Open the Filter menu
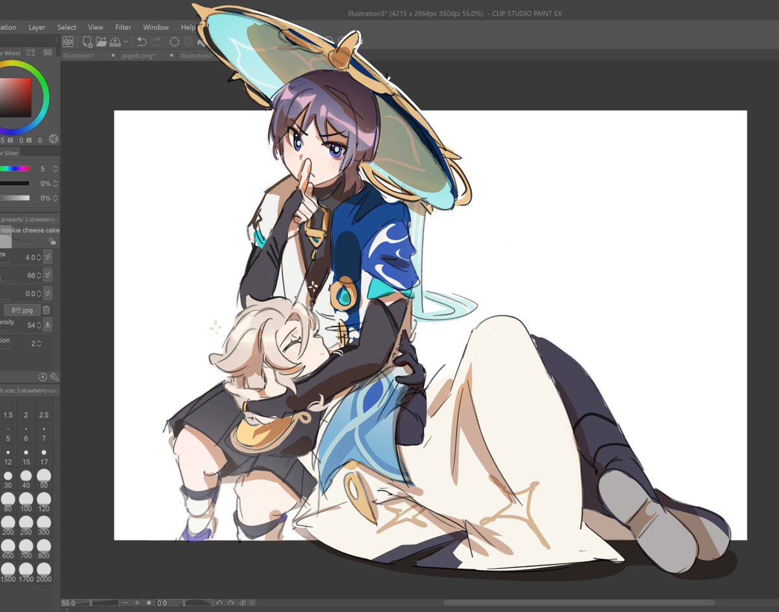Image resolution: width=779 pixels, height=612 pixels. (x=123, y=27)
